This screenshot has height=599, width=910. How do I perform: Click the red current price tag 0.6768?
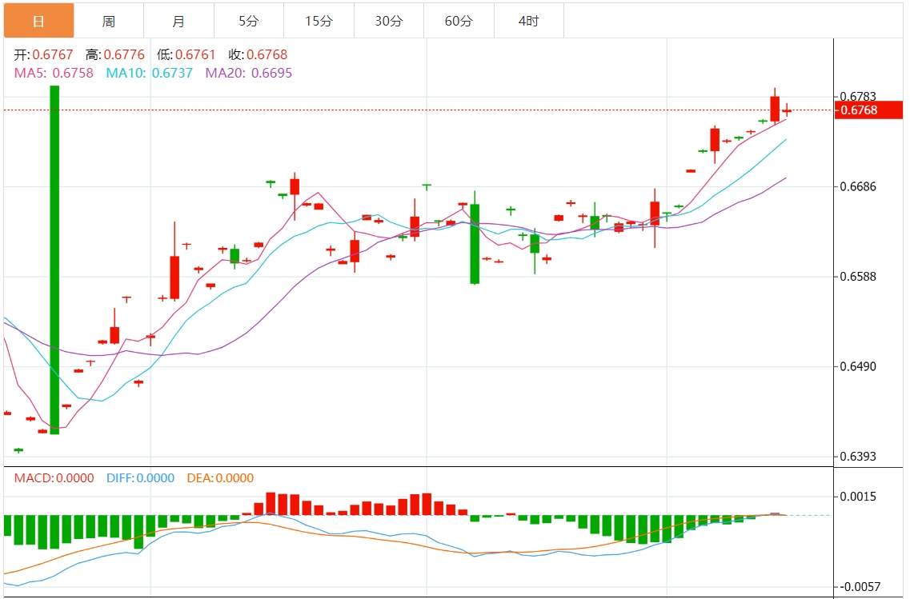click(x=868, y=110)
